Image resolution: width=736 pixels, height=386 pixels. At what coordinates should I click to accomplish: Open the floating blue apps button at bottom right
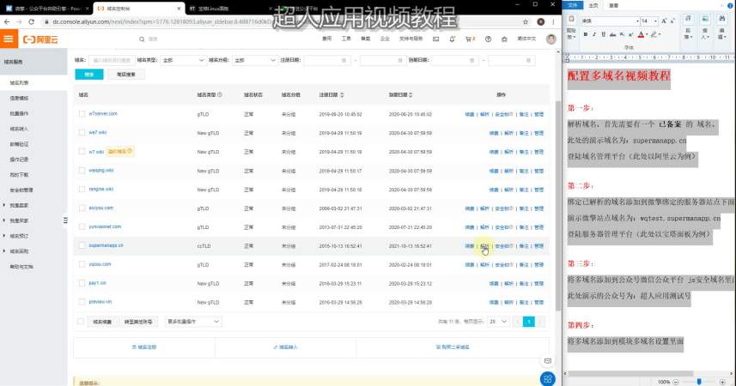[548, 378]
